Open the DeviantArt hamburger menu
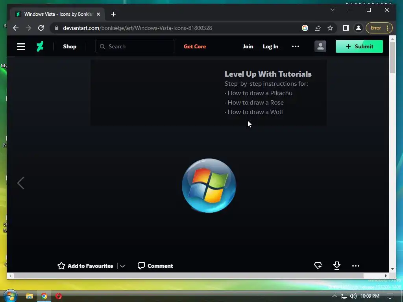Viewport: 403px width, 302px height. (21, 46)
